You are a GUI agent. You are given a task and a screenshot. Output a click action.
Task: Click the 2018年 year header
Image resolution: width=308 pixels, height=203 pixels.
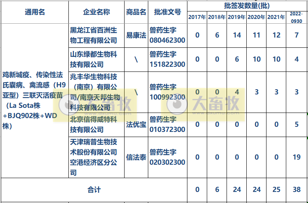(x=217, y=17)
